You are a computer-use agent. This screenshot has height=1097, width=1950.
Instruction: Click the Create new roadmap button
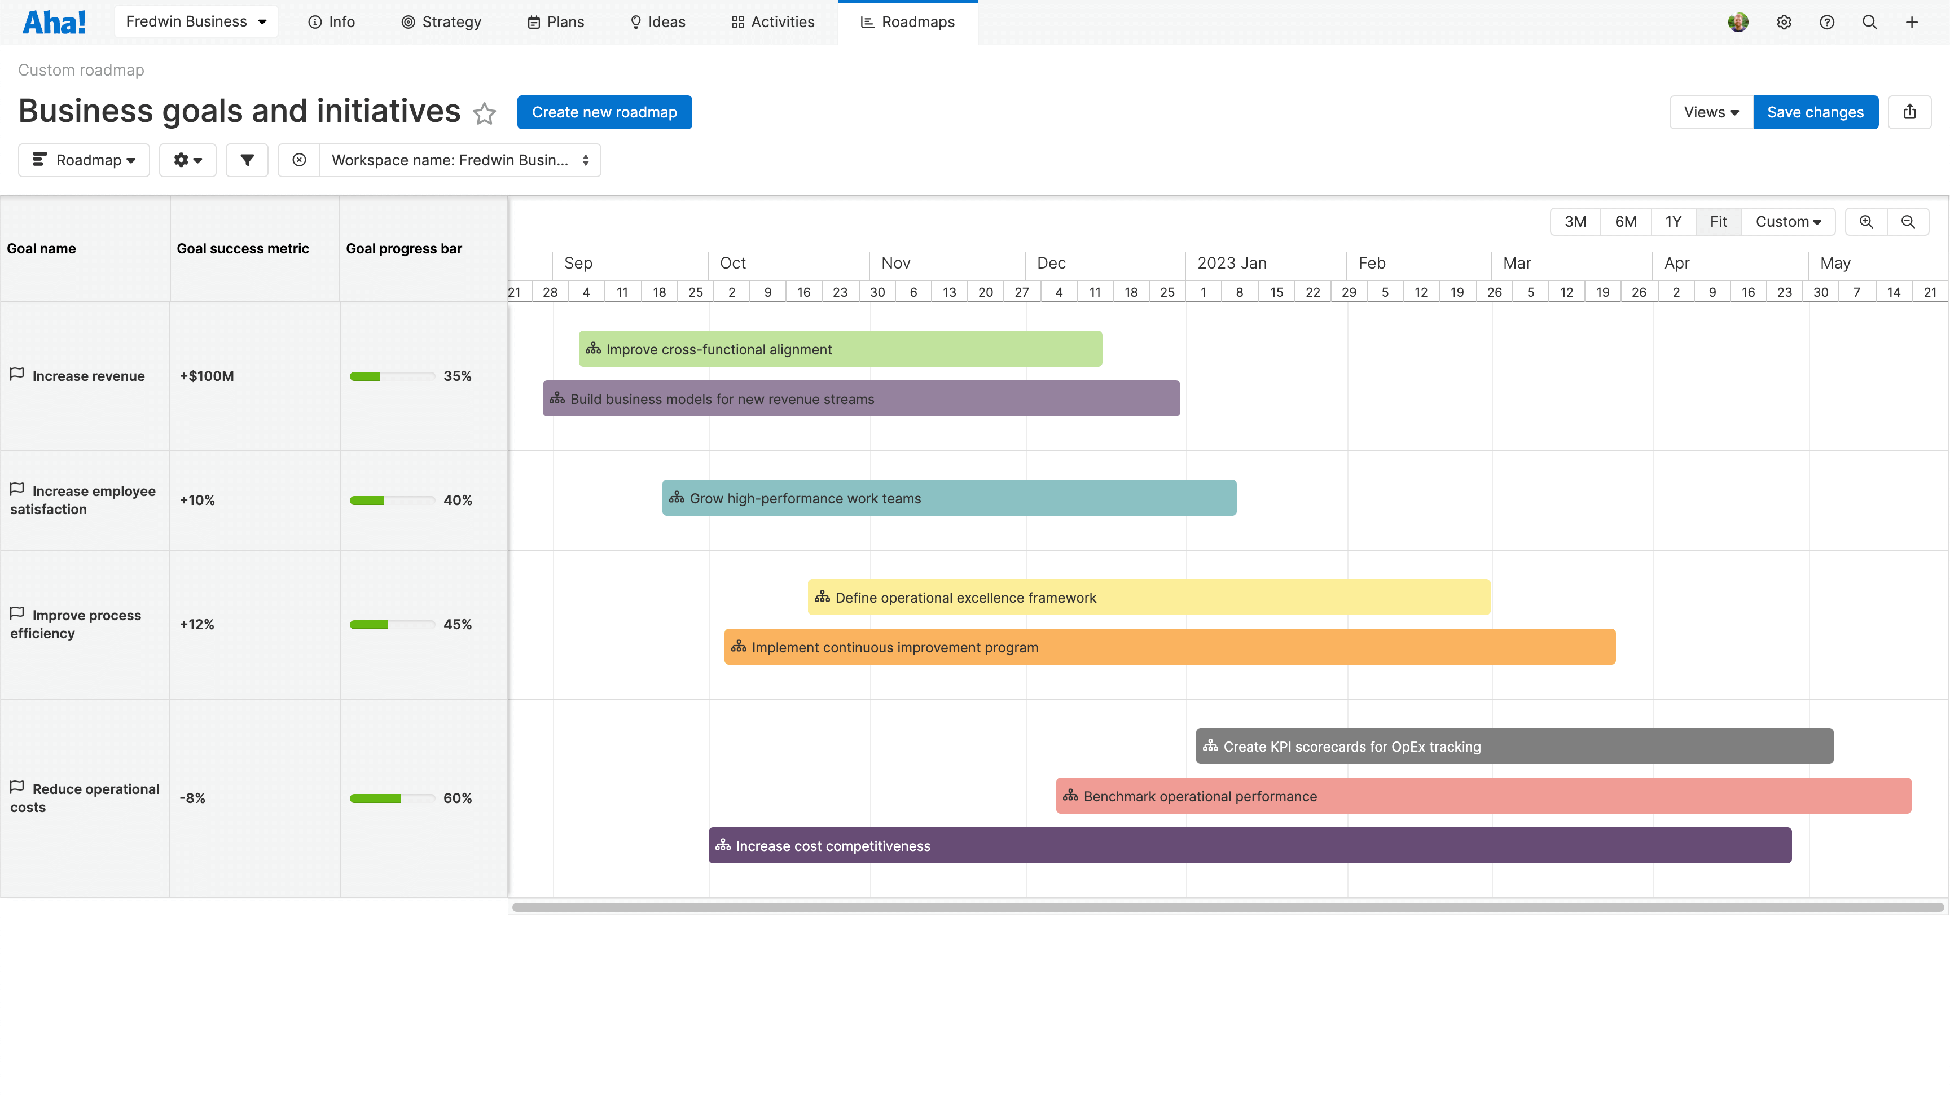click(x=604, y=112)
